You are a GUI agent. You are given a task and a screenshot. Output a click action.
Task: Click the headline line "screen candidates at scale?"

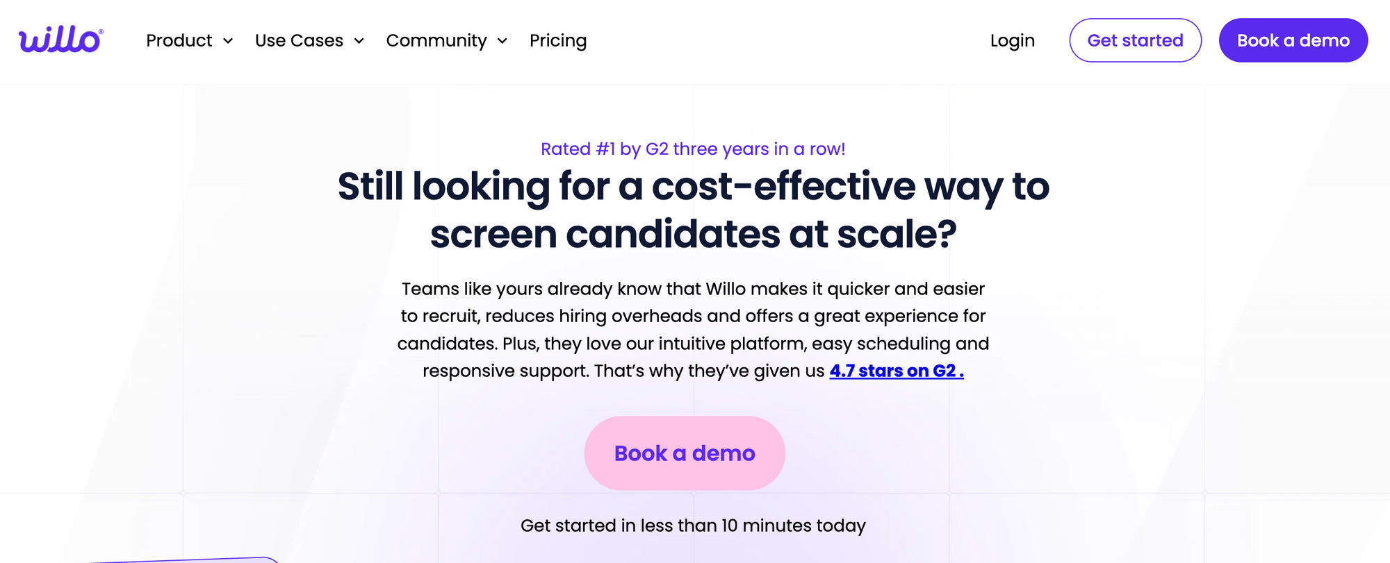pyautogui.click(x=693, y=234)
